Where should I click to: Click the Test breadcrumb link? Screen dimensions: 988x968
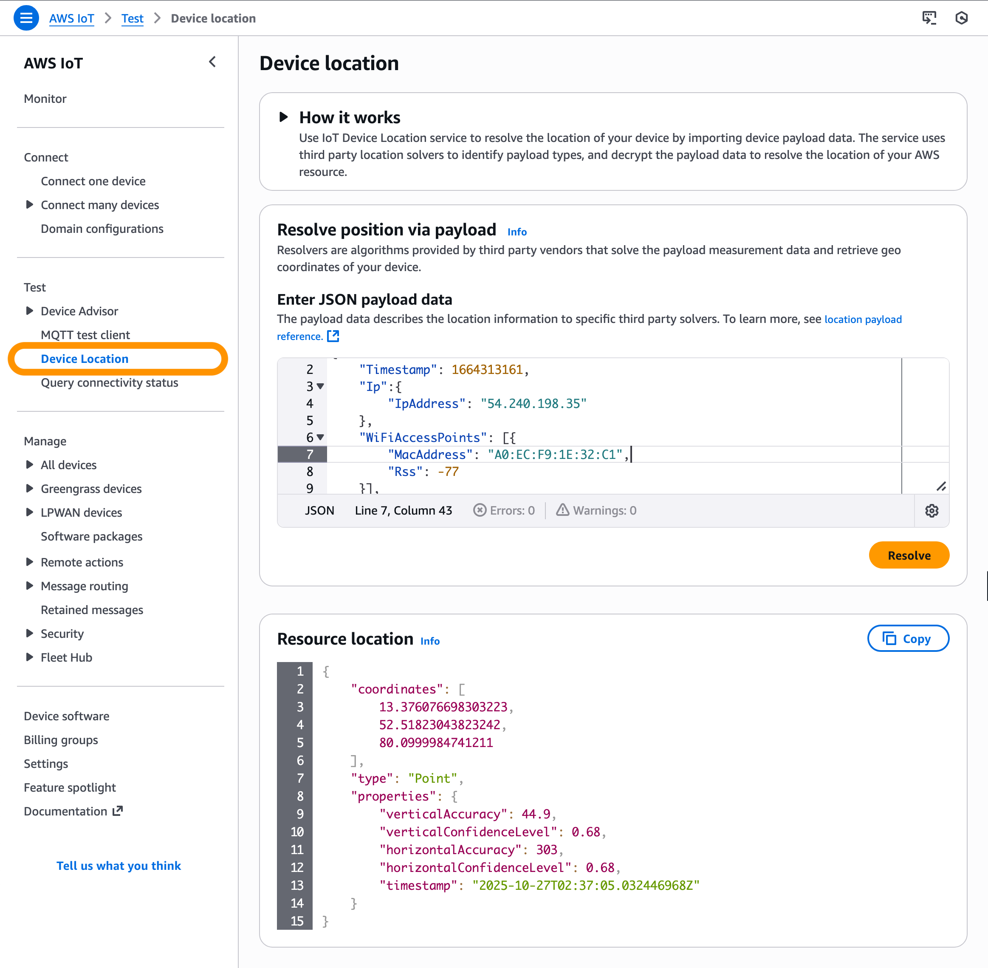point(132,18)
